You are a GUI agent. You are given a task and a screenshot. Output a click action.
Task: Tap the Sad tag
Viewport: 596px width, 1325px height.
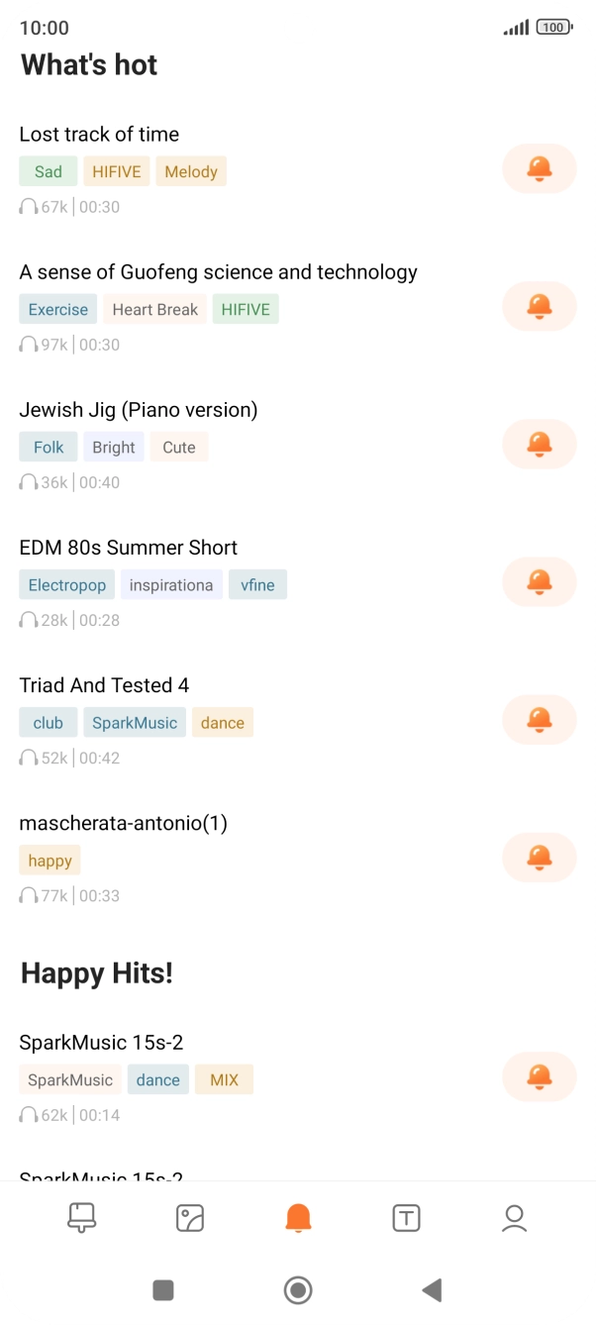pyautogui.click(x=49, y=171)
